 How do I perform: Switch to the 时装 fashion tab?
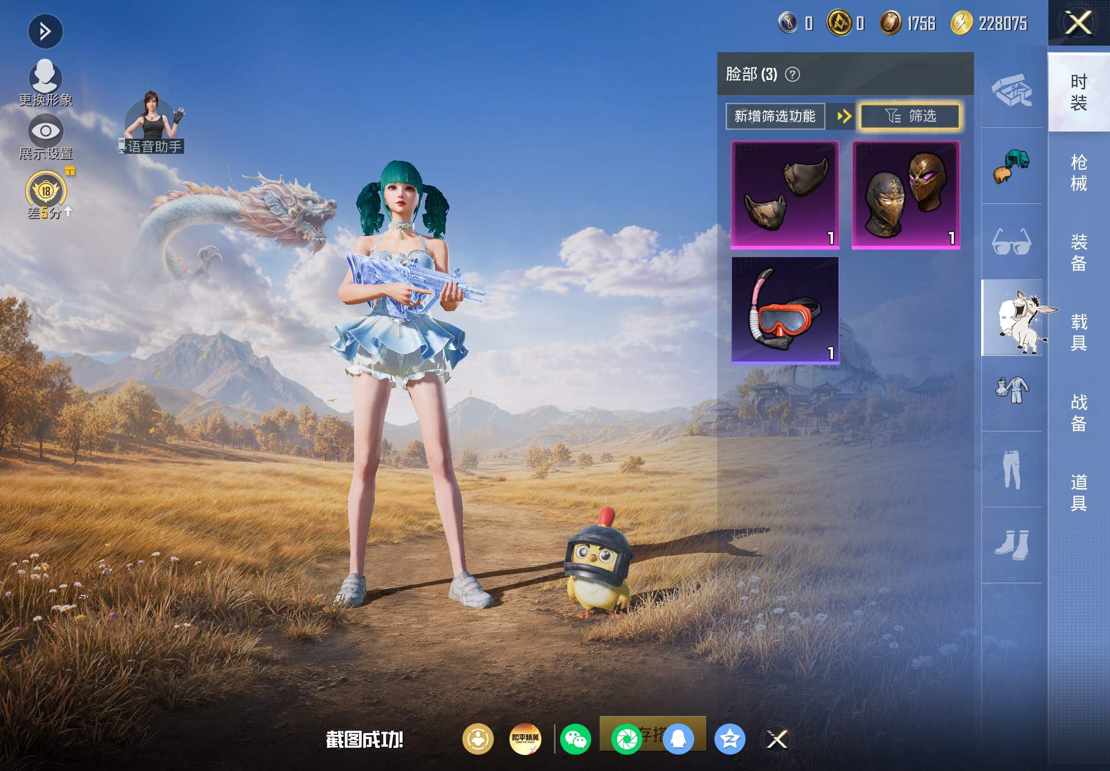point(1078,92)
